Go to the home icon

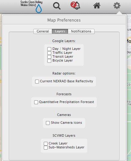click(x=97, y=5)
